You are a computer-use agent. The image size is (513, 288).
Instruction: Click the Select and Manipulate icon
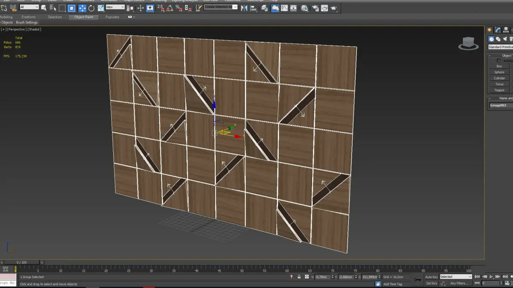click(141, 8)
